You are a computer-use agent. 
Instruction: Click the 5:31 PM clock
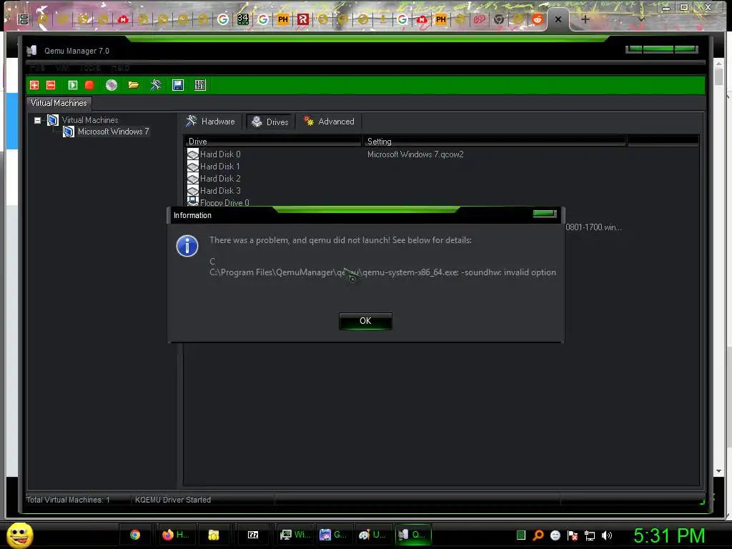(x=669, y=535)
